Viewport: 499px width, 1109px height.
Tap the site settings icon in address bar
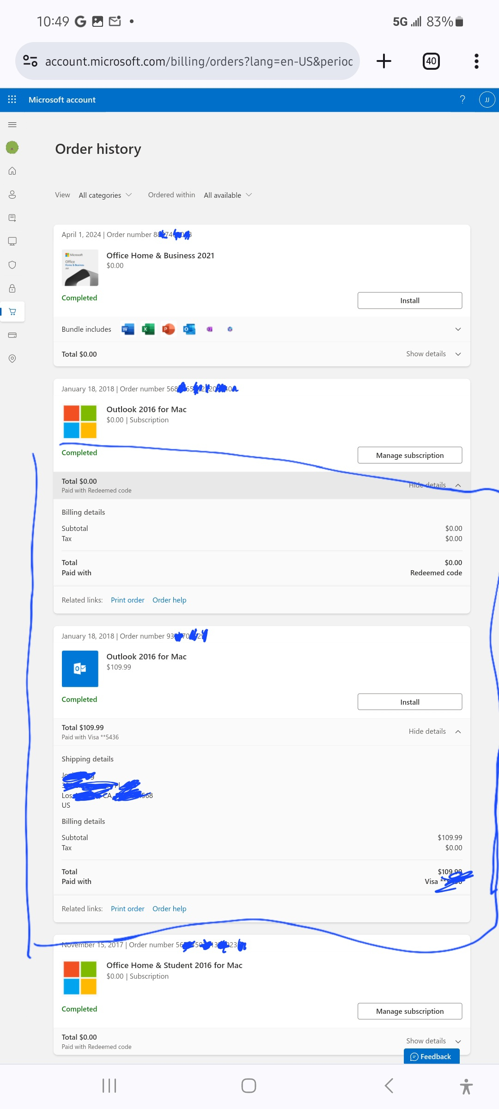point(30,61)
